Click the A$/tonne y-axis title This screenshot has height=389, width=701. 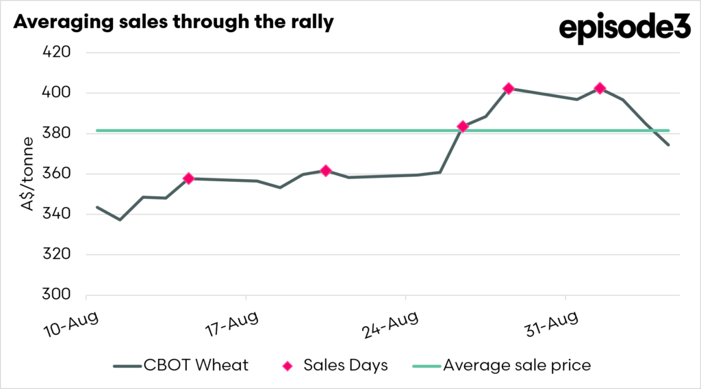coord(27,174)
